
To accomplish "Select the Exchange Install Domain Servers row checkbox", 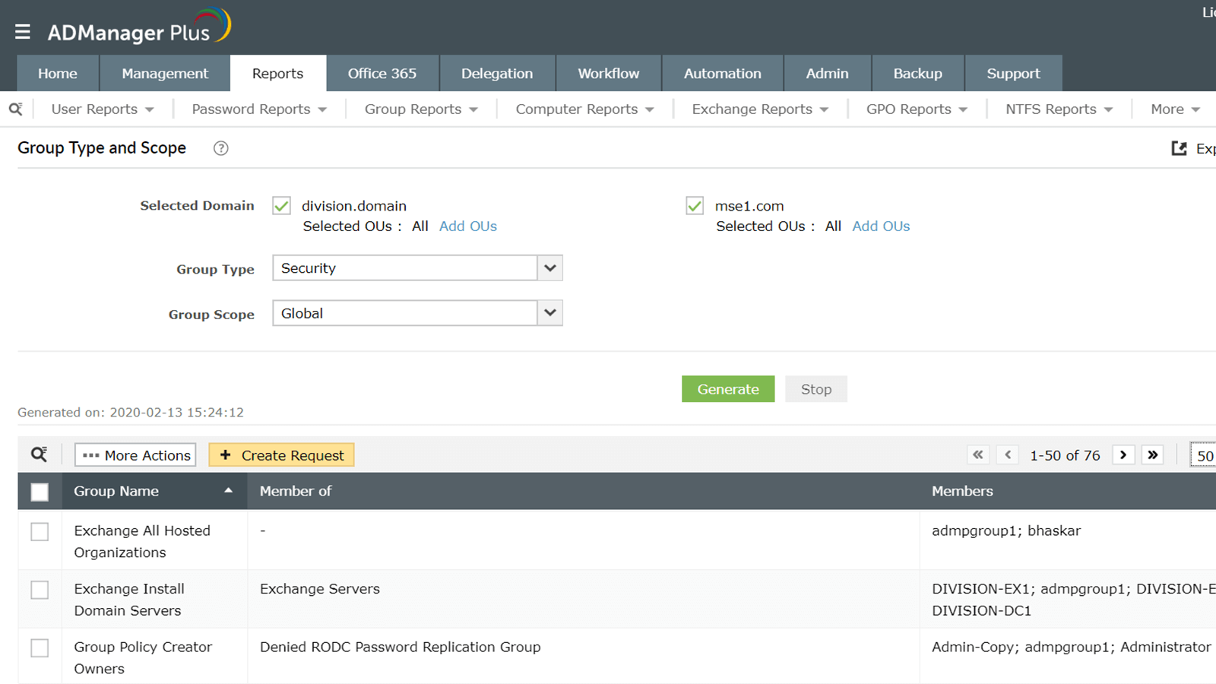I will [40, 590].
